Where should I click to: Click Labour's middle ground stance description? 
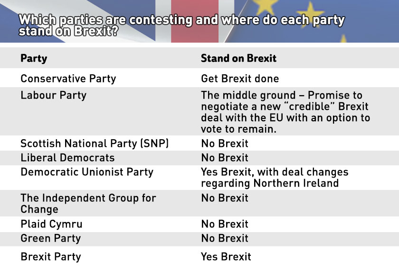(x=285, y=112)
